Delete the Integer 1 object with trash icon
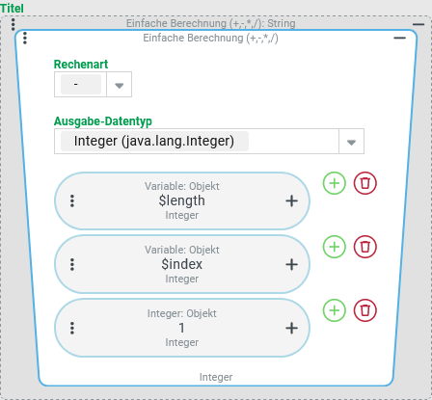The width and height of the screenshot is (432, 400). tap(365, 310)
